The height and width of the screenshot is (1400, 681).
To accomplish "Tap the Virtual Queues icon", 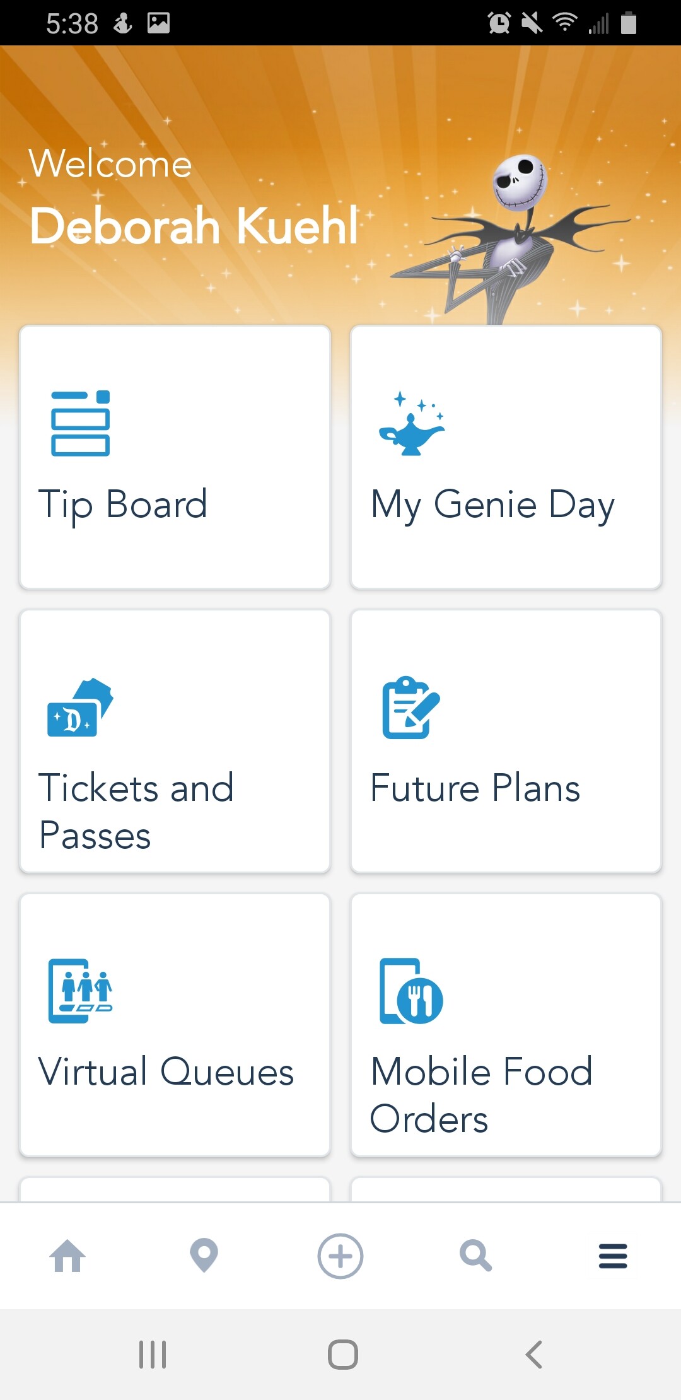I will point(80,991).
